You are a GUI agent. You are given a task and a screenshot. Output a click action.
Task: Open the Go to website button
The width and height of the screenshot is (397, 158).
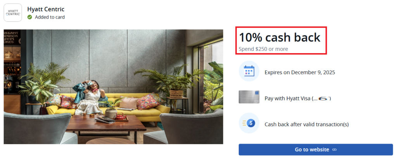316,149
